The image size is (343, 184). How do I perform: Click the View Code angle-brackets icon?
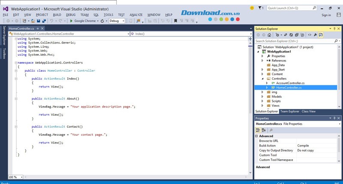coord(310,35)
